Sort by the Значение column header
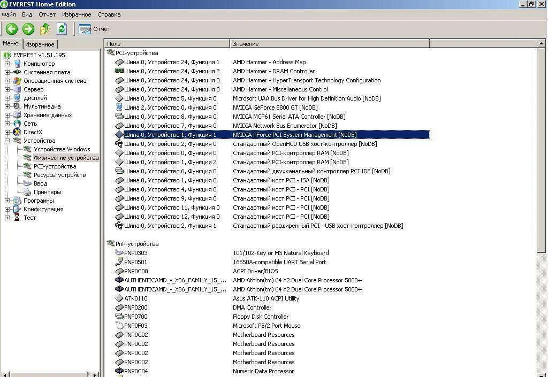The width and height of the screenshot is (548, 377). coord(330,44)
